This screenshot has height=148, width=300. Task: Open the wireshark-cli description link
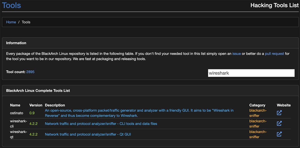101,123
